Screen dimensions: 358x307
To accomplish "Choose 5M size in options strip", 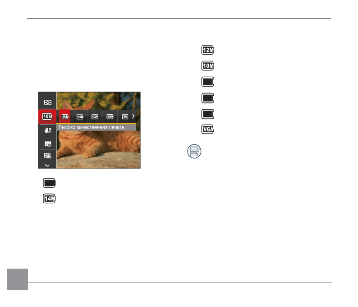I will pos(125,117).
